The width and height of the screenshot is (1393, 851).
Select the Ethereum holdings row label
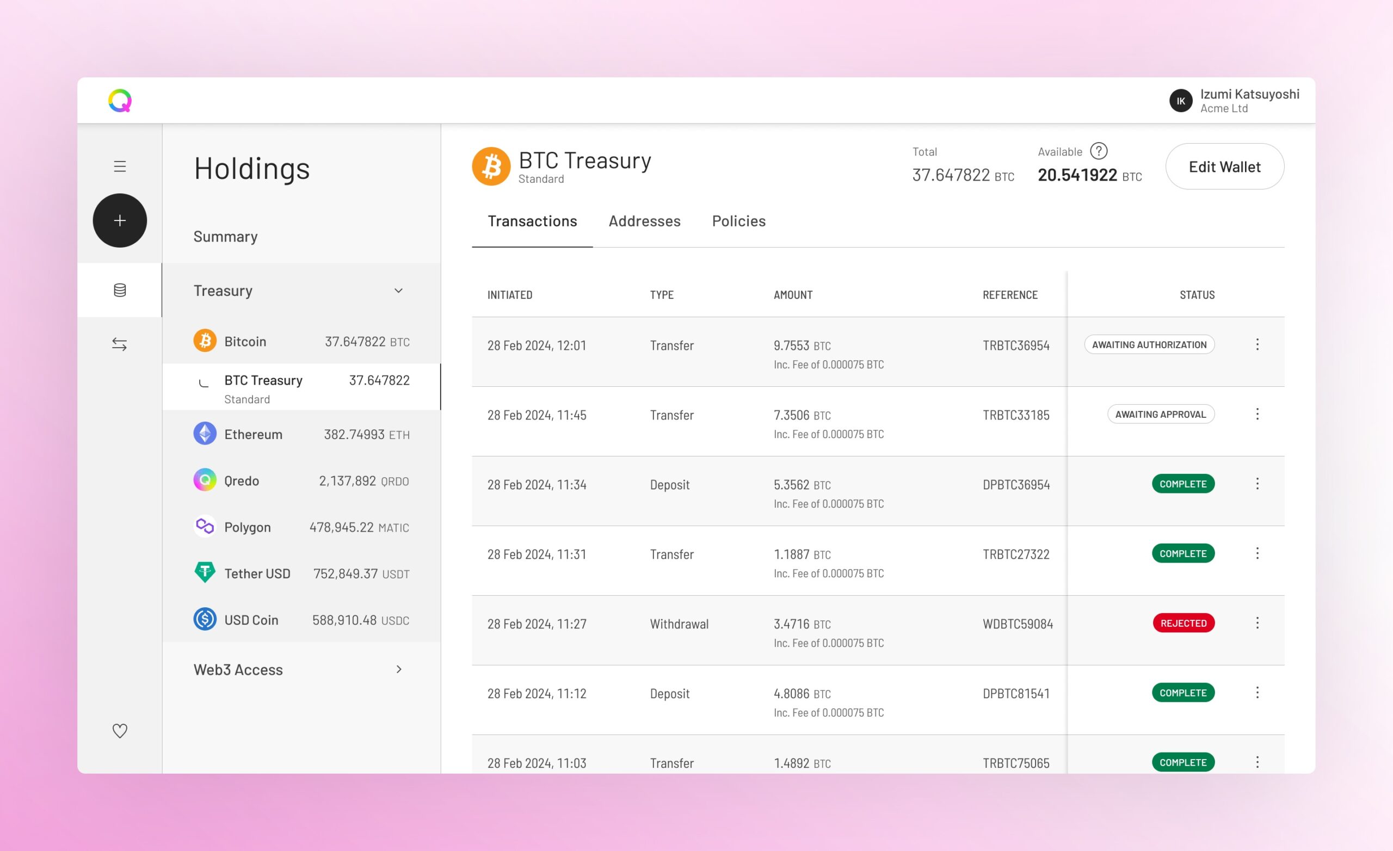(x=253, y=434)
